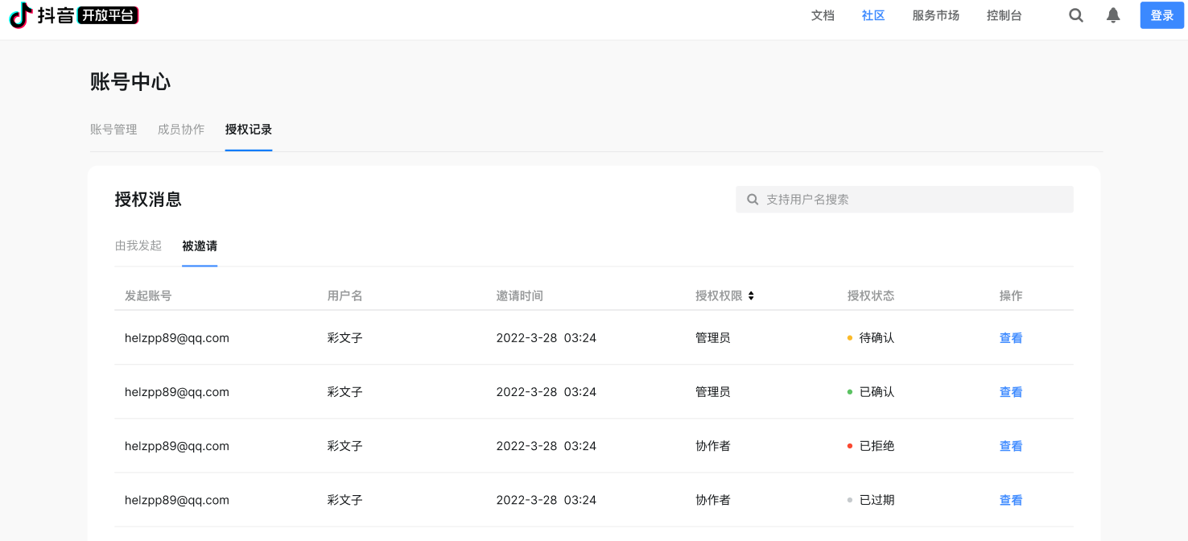Select the 授权记录 tab
Image resolution: width=1188 pixels, height=541 pixels.
pos(249,129)
